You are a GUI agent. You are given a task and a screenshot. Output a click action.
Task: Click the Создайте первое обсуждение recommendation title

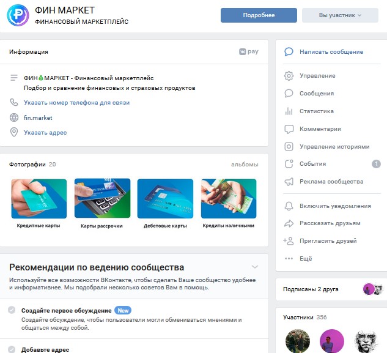coord(67,311)
